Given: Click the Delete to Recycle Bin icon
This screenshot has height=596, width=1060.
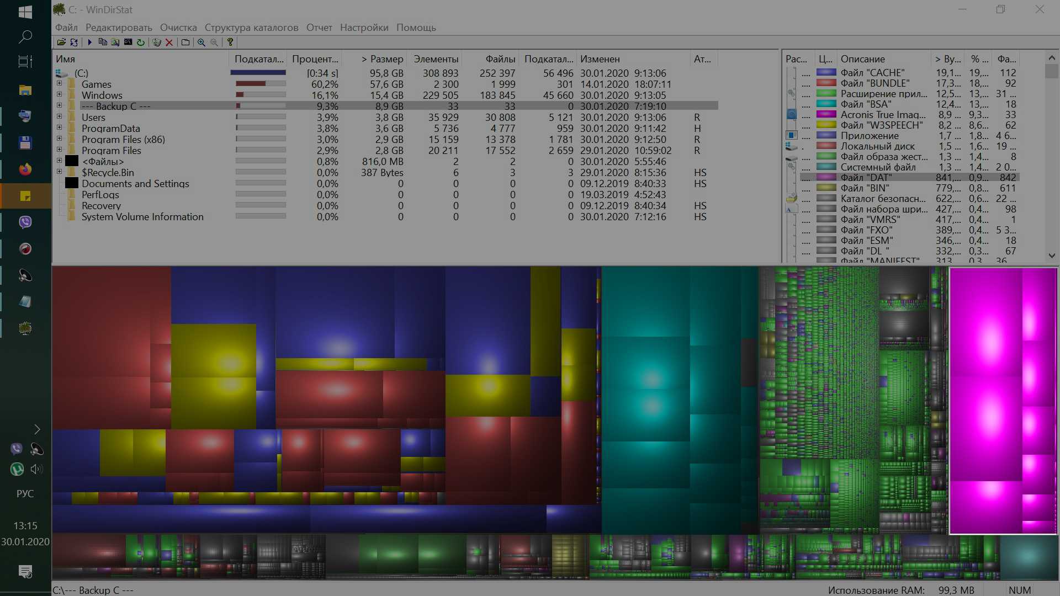Looking at the screenshot, I should (157, 42).
